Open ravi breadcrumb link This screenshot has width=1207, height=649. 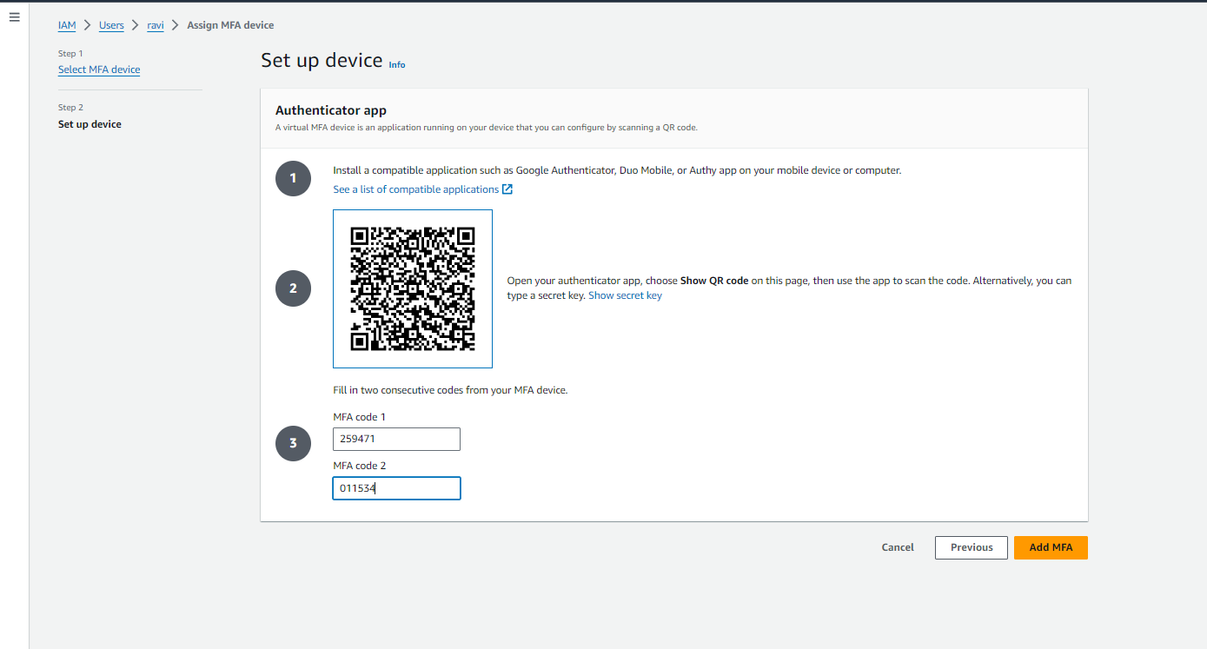pos(156,25)
